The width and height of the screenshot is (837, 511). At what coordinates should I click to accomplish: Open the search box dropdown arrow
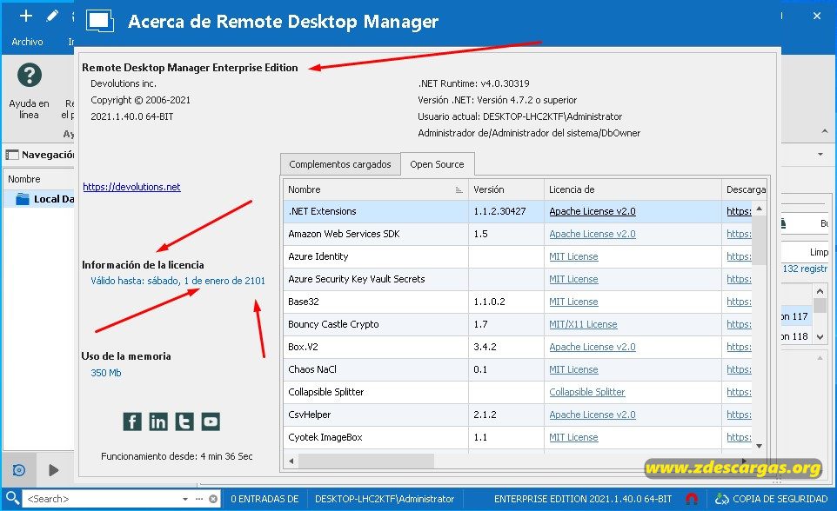185,499
